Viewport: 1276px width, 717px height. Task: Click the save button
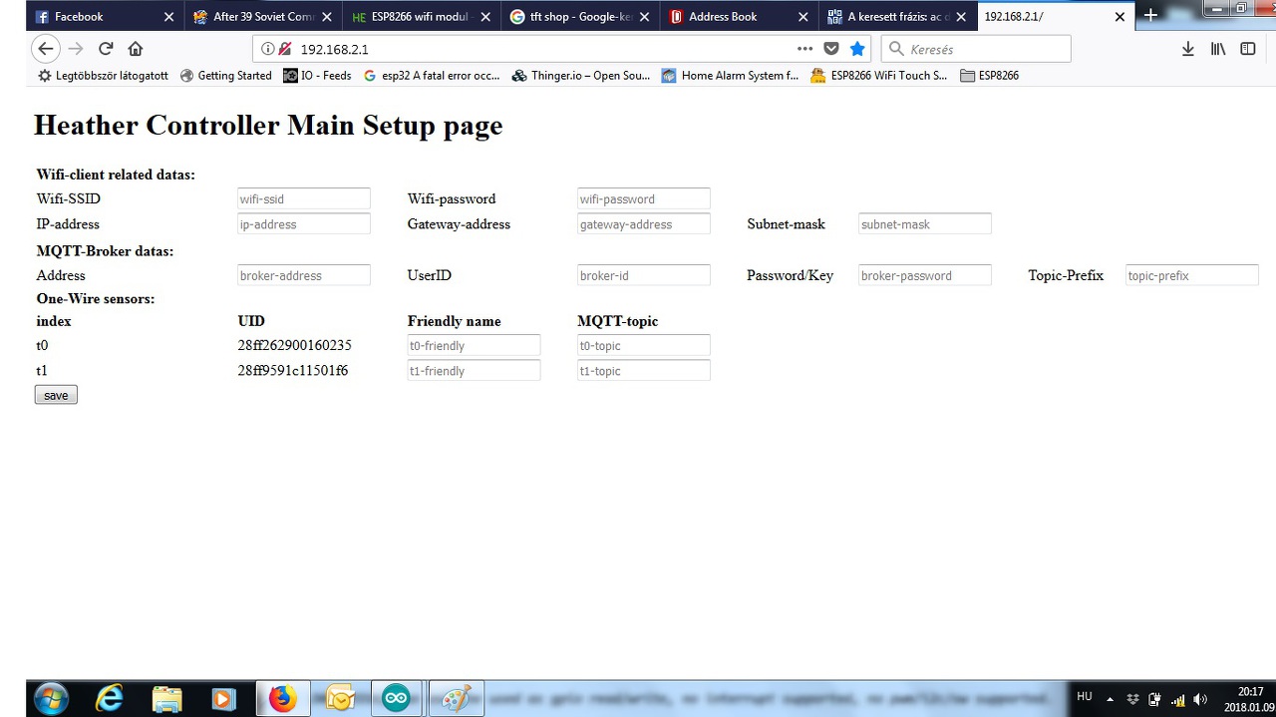pos(56,395)
